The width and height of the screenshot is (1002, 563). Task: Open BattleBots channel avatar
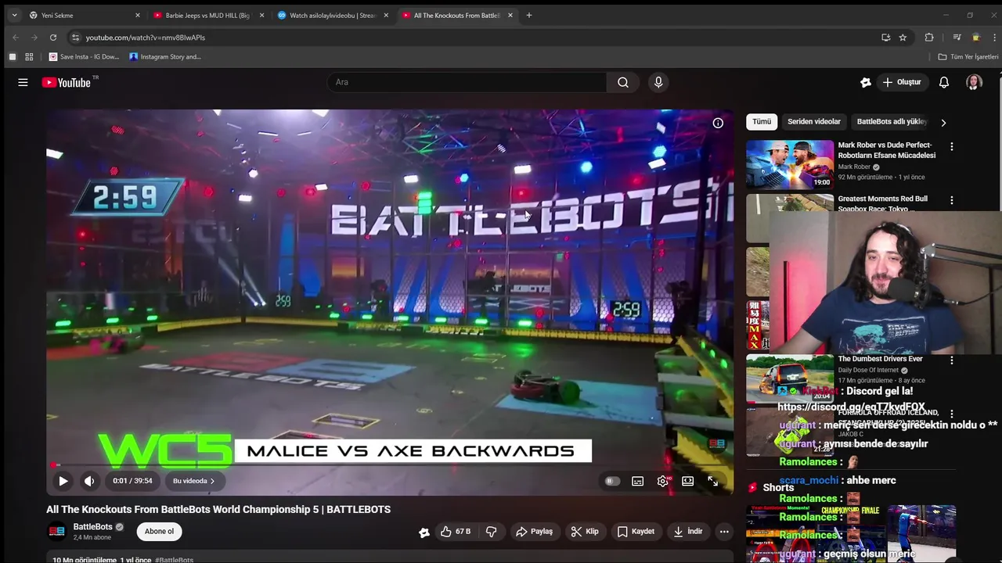pos(56,532)
